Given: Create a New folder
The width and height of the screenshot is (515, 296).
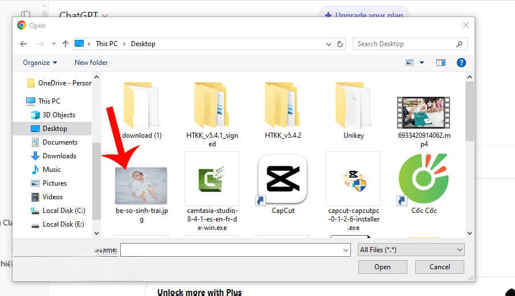Looking at the screenshot, I should 91,63.
